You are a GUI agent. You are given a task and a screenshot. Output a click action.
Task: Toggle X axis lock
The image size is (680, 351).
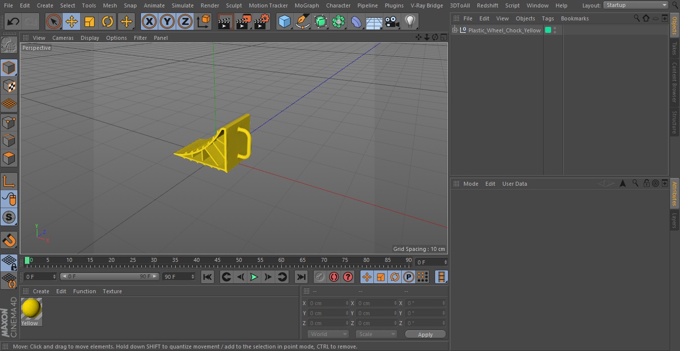149,21
